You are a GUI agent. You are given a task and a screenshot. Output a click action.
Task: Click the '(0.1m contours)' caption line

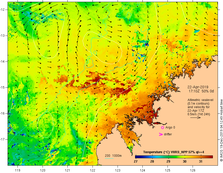[198, 104]
